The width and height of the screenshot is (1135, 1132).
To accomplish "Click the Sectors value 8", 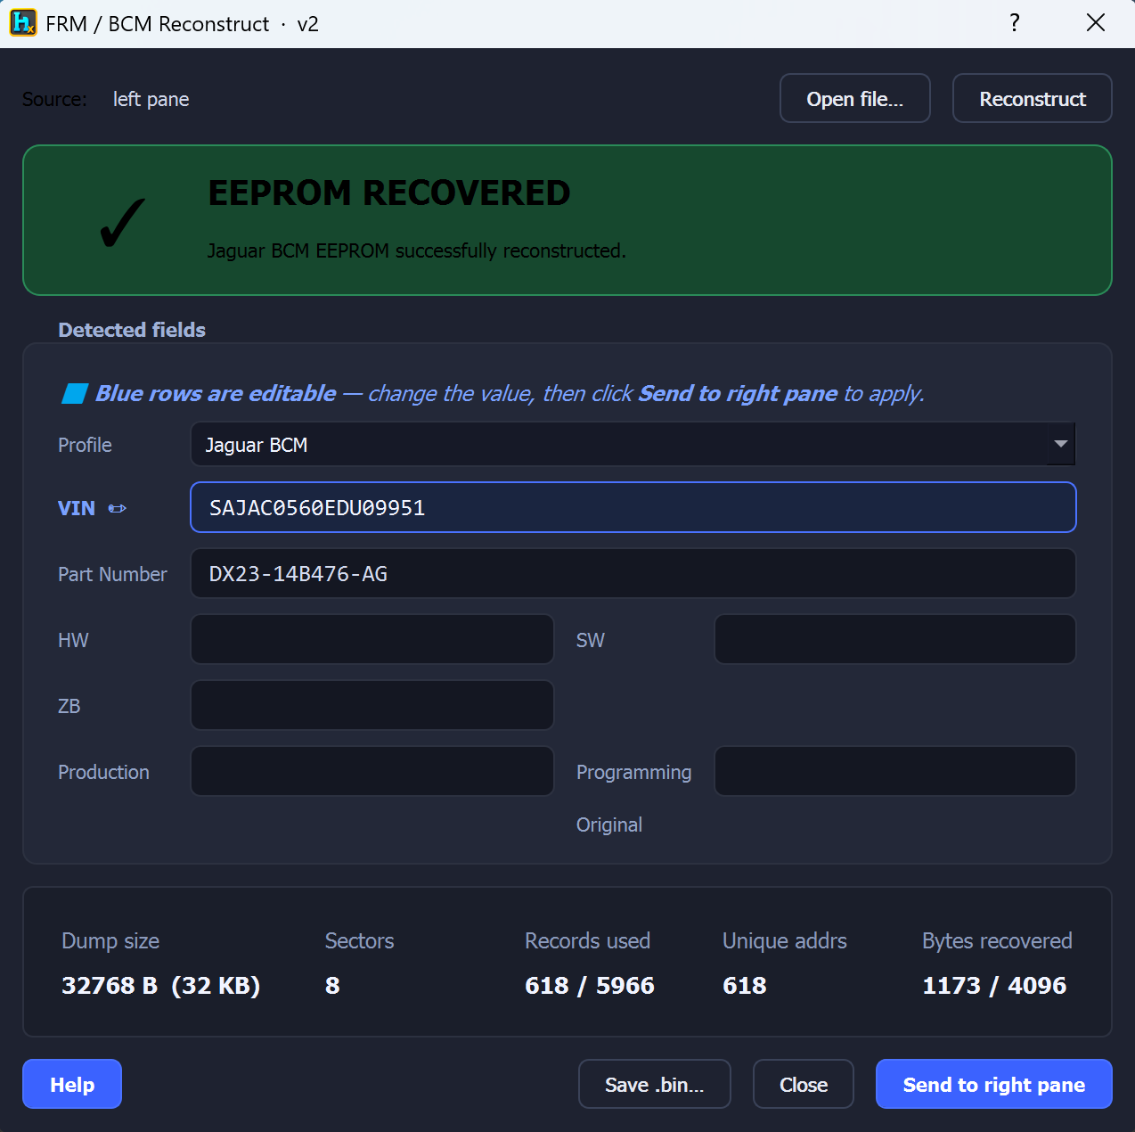I will click(x=332, y=985).
